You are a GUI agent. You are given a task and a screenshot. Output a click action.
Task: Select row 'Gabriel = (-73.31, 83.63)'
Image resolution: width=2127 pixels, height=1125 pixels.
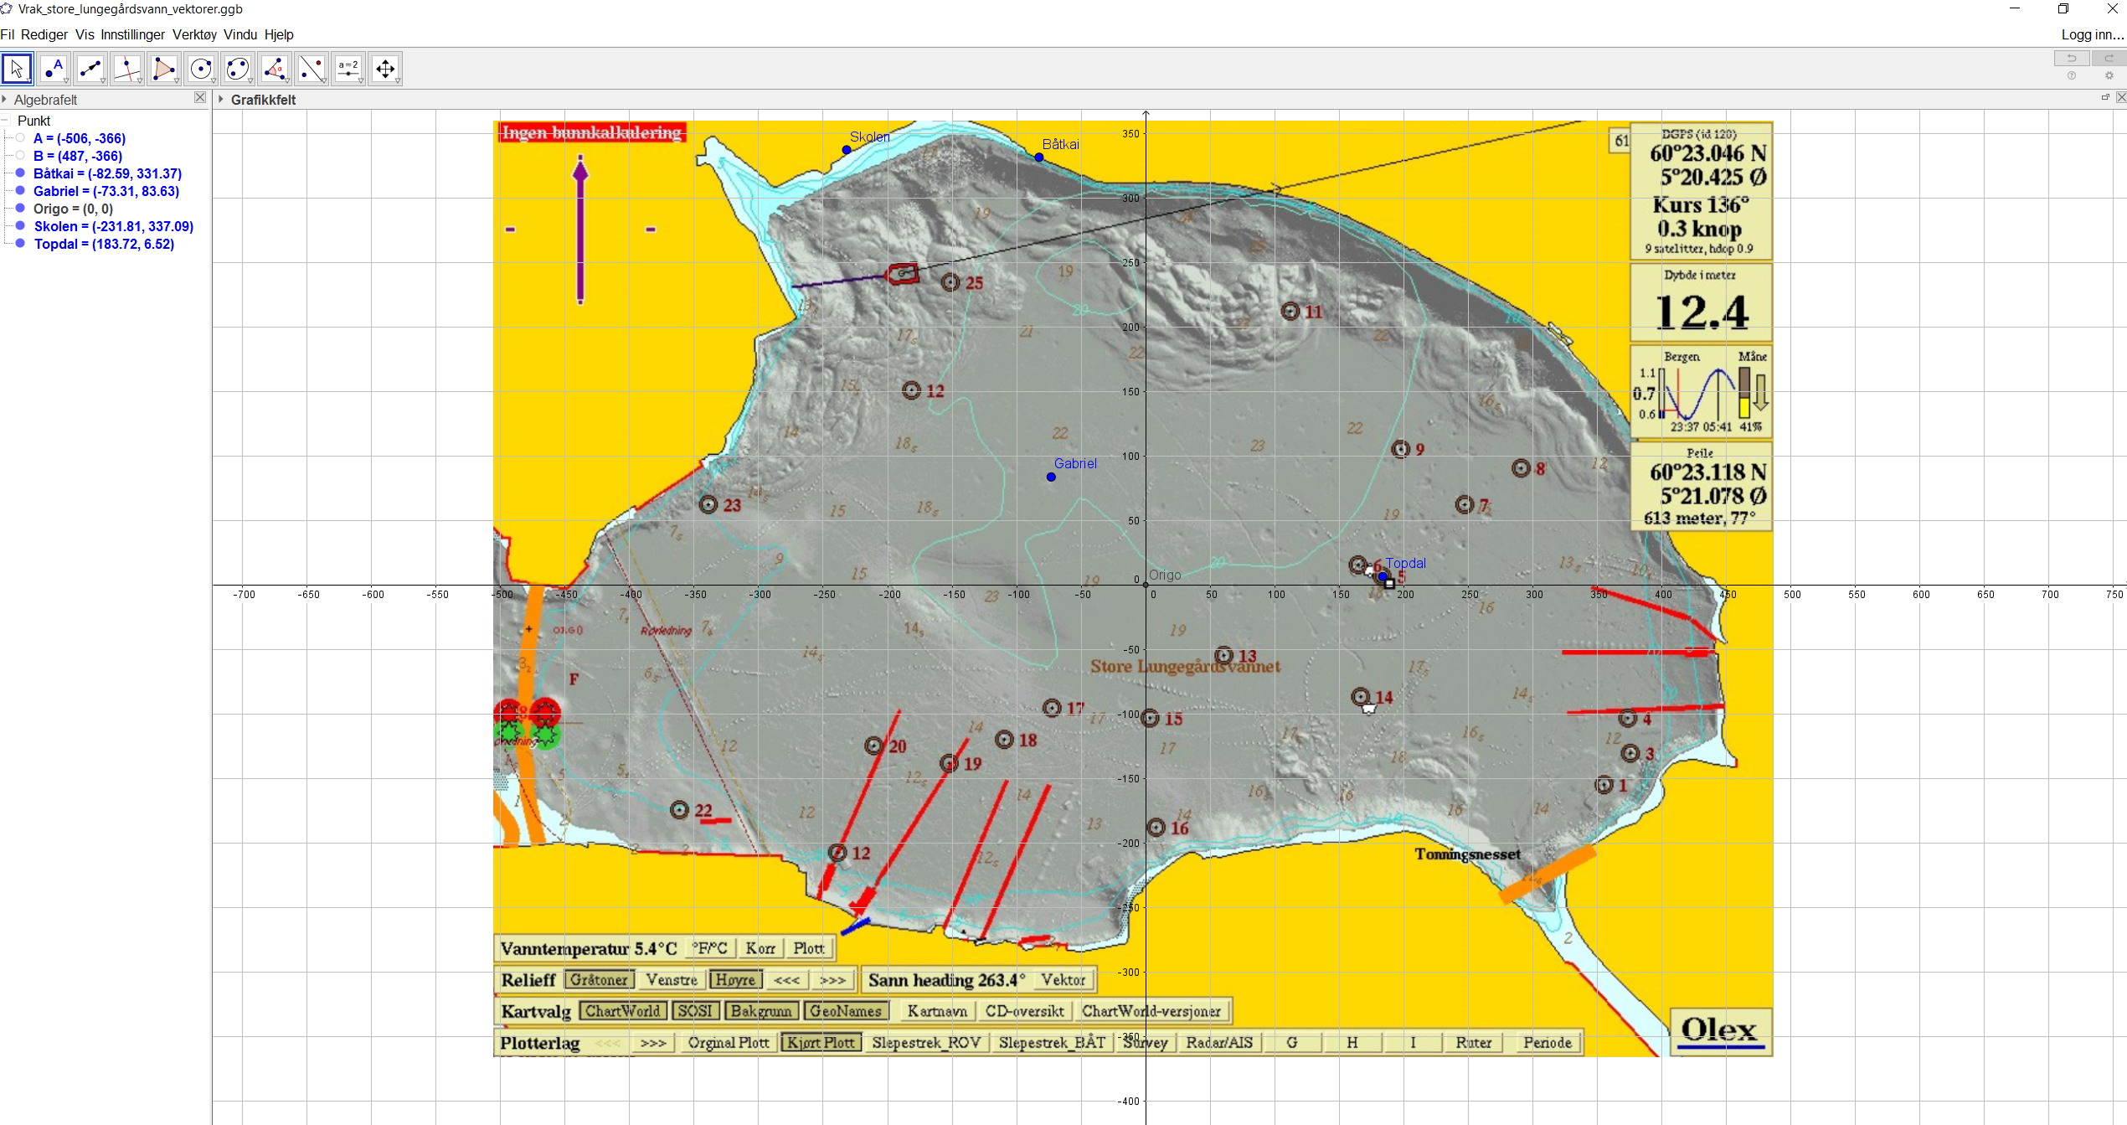[106, 191]
